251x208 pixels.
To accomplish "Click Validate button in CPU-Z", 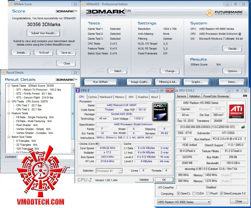I will [x=144, y=180].
